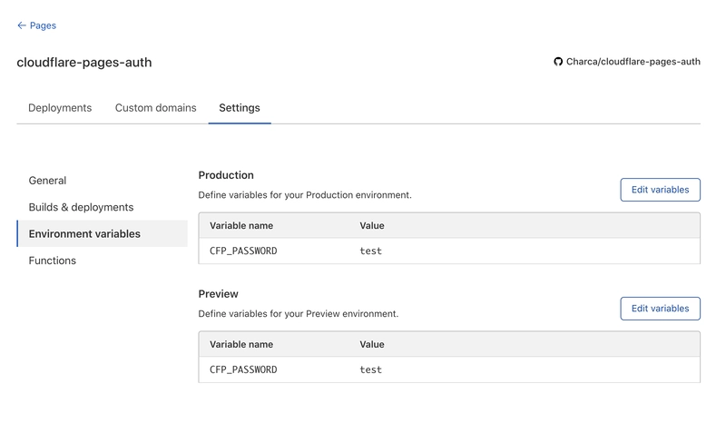Screen dimensions: 726x443
Task: Click the test value in Production table
Action: [x=371, y=251]
